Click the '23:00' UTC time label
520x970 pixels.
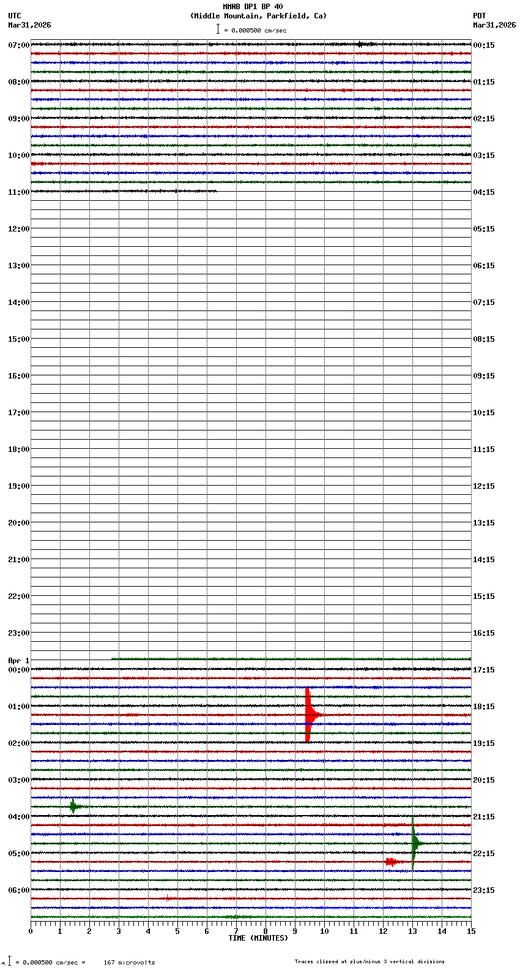click(19, 633)
